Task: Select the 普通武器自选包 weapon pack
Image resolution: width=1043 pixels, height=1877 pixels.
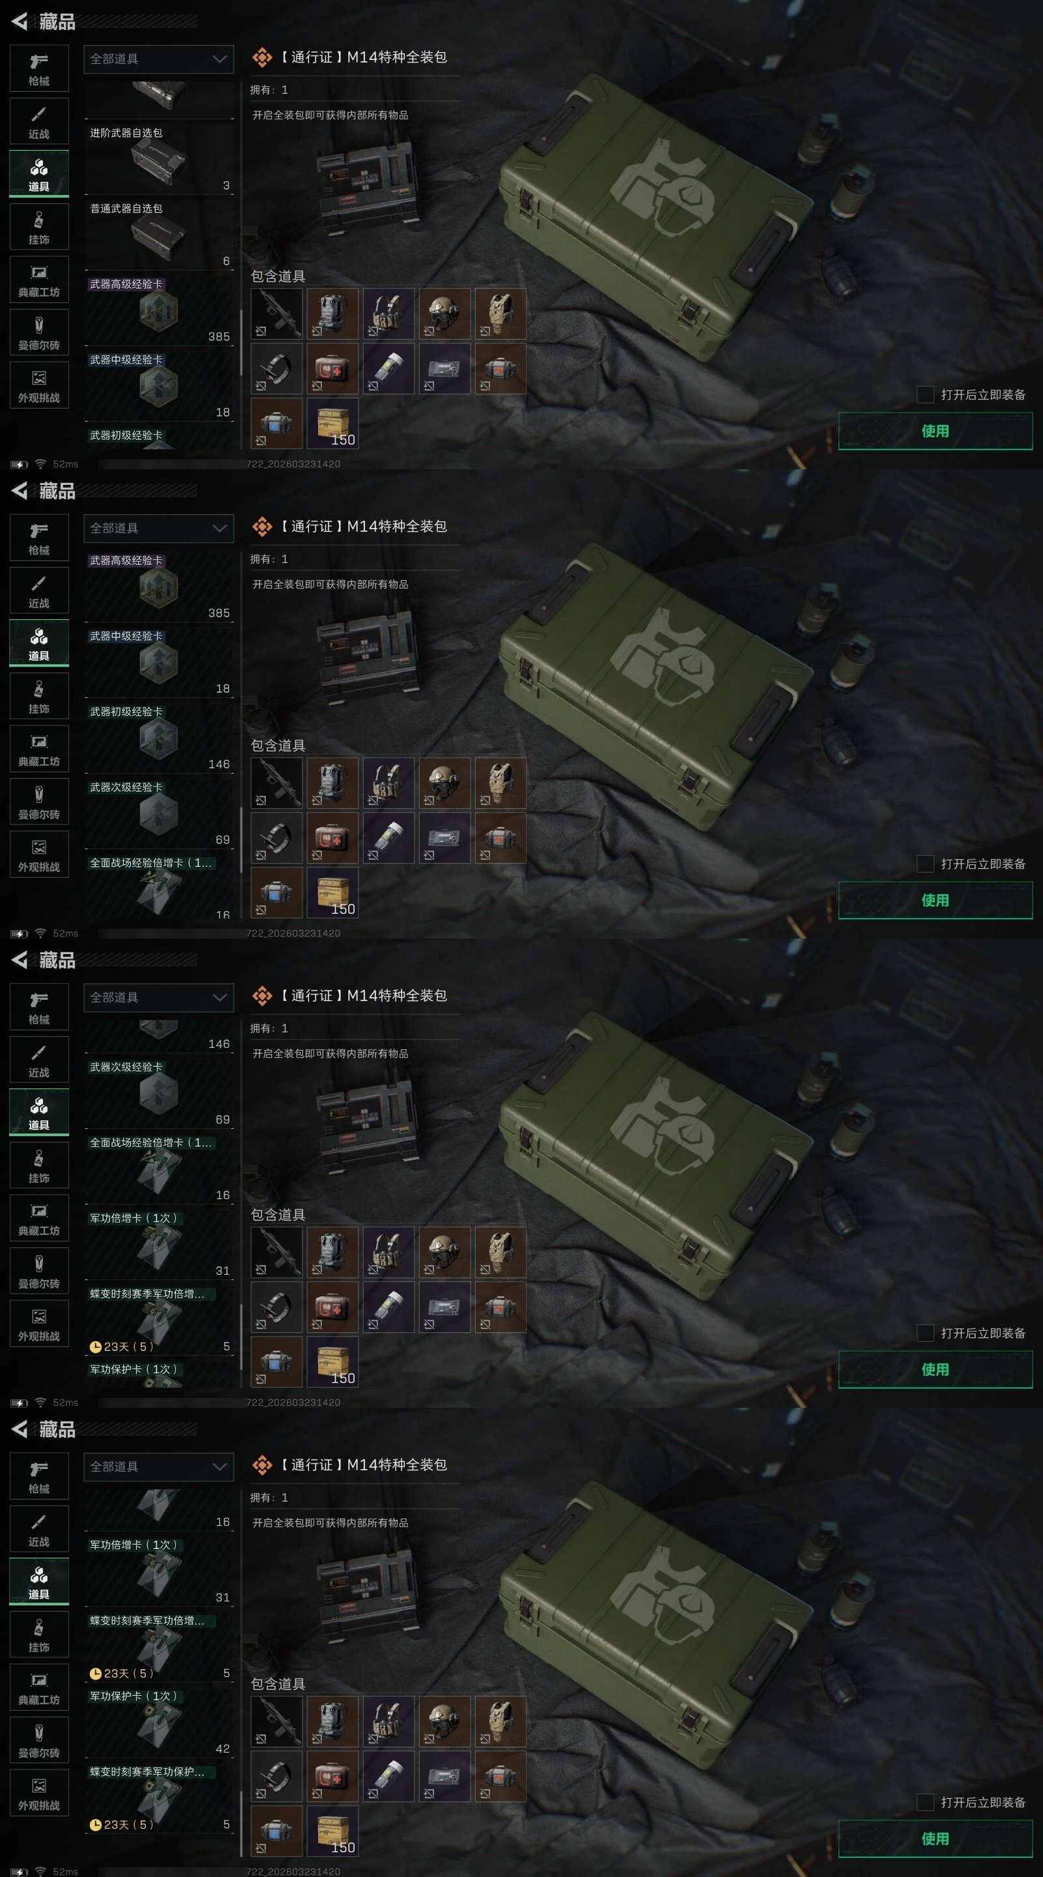Action: point(159,234)
